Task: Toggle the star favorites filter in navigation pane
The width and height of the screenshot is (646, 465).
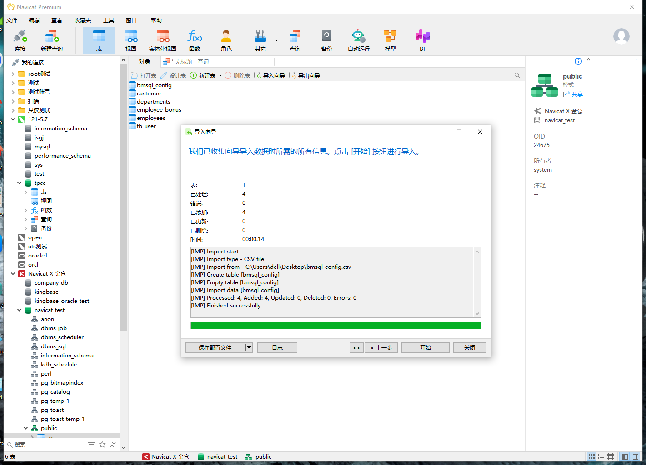Action: (102, 445)
